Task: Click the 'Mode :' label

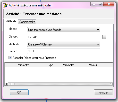Action: [x=13, y=29]
